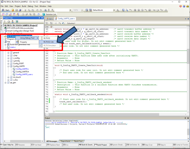Viewport: 190px width, 149px height.
Task: Choose Property in the context menu
Action: (x=27, y=42)
